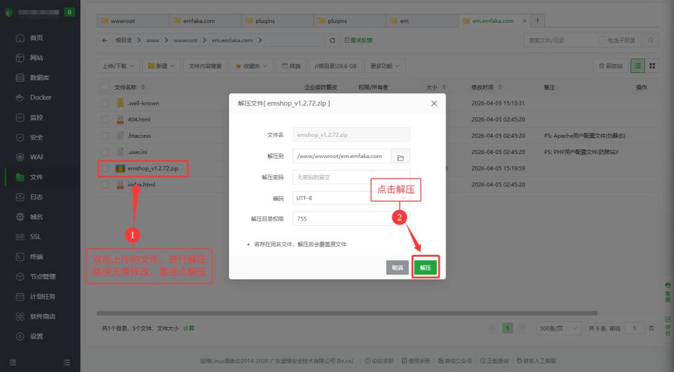Click the 计算 size link
The height and width of the screenshot is (372, 674).
tap(189, 329)
